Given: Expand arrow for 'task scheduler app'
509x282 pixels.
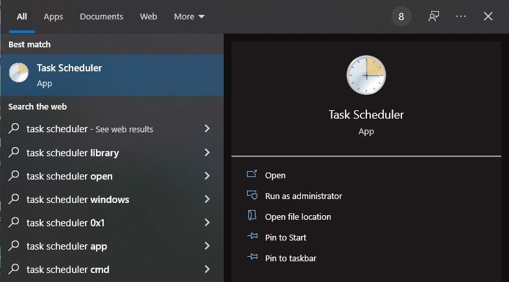Looking at the screenshot, I should tap(207, 246).
